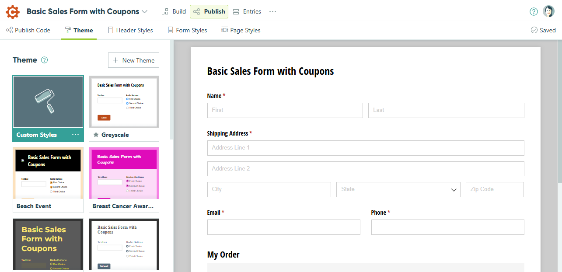Go to Publish Code tab

pyautogui.click(x=28, y=30)
